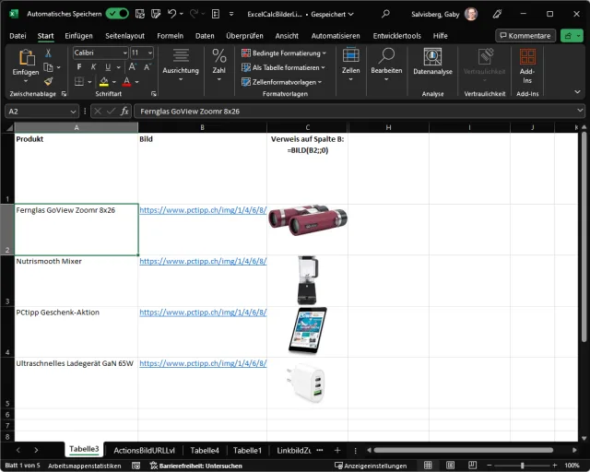The width and height of the screenshot is (590, 472).
Task: Open the Calibri font name dropdown
Action: coord(123,53)
